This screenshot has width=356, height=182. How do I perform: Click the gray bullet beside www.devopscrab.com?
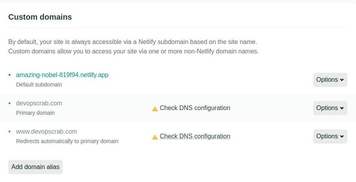point(9,132)
